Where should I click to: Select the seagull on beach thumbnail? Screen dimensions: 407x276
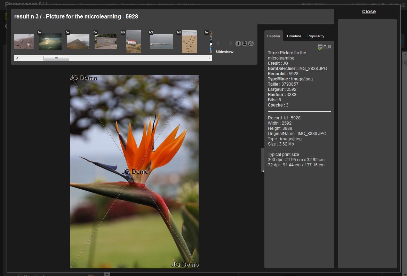click(24, 42)
